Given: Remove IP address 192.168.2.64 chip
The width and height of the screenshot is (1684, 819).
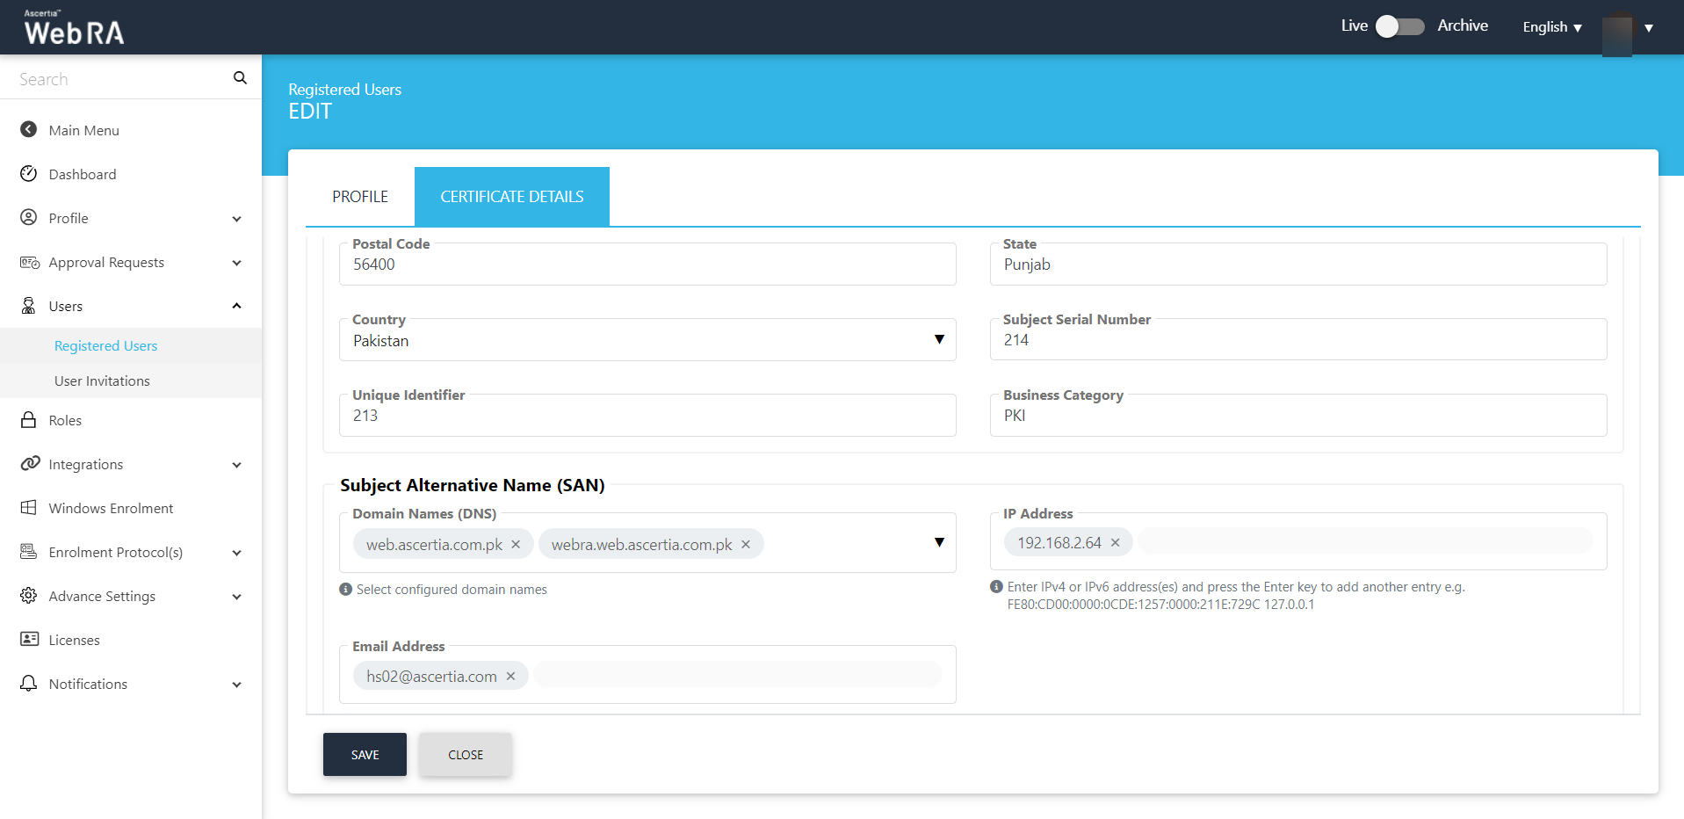Looking at the screenshot, I should (x=1115, y=543).
